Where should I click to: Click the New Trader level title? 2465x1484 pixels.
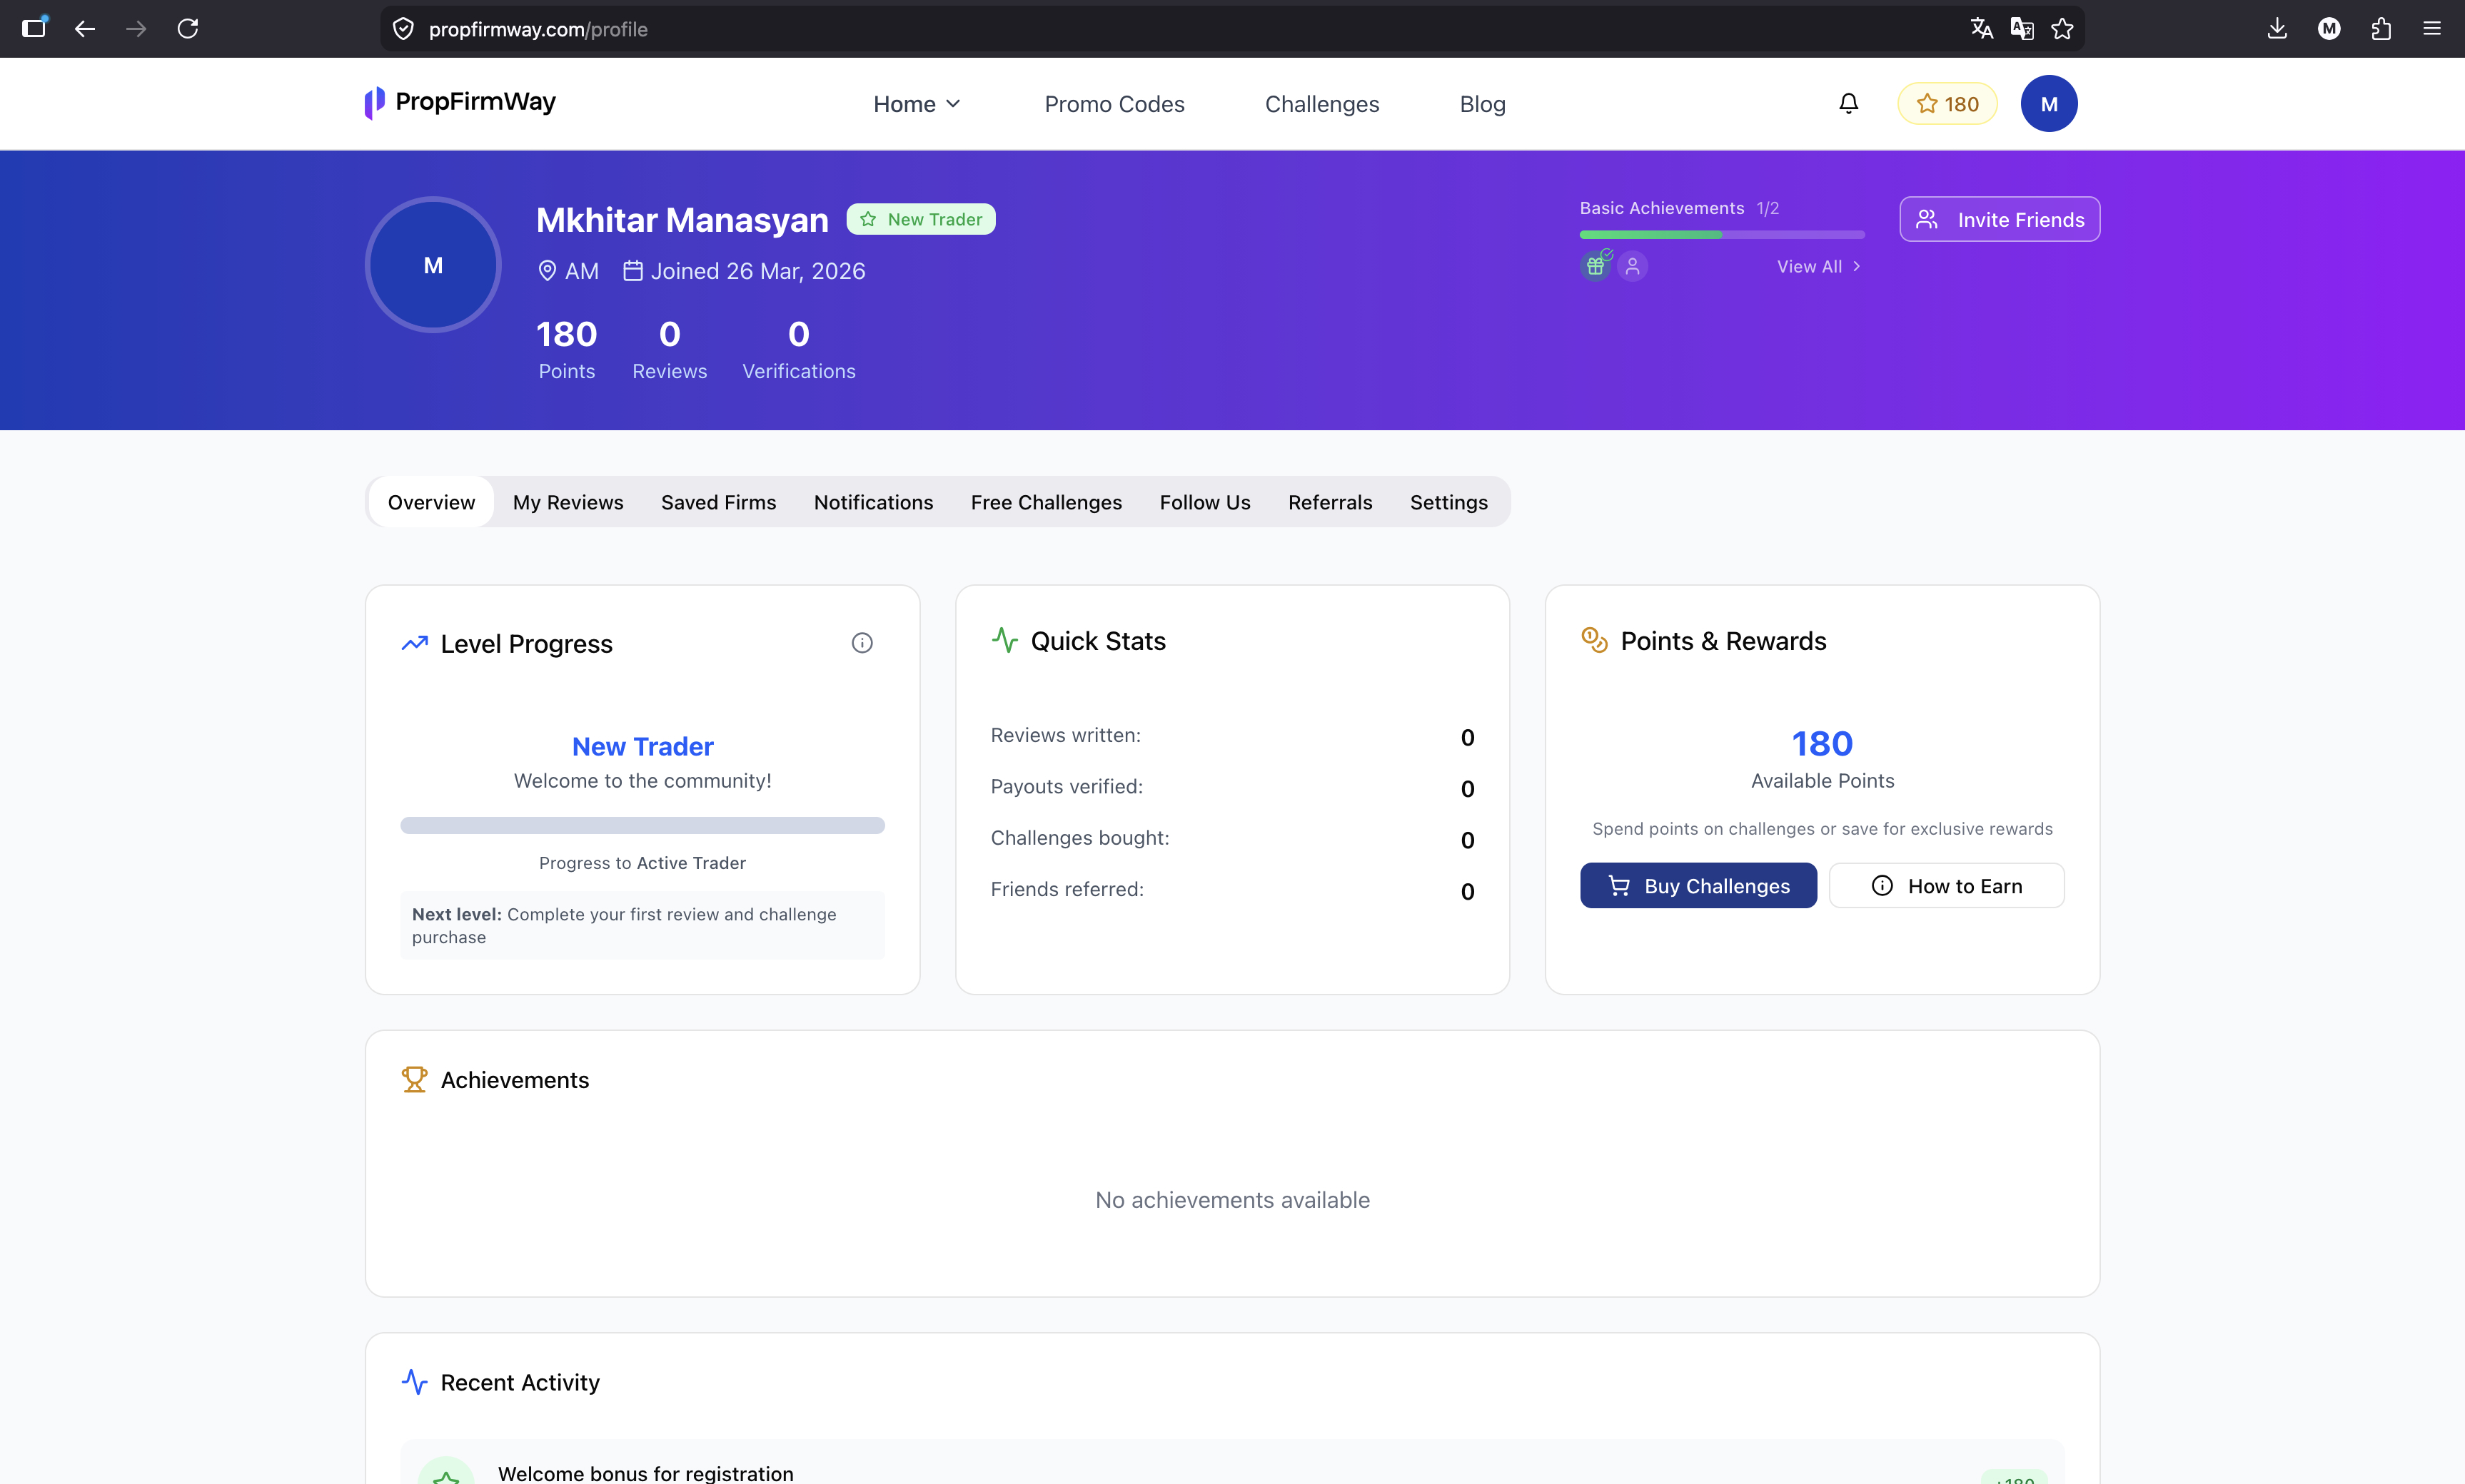(x=642, y=746)
